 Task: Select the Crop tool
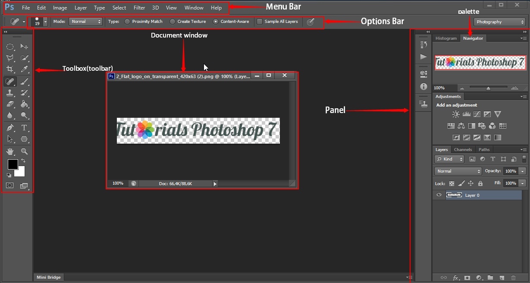point(10,69)
